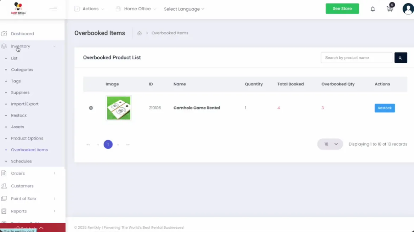Click the search magnifier button
414x232 pixels.
click(x=401, y=57)
